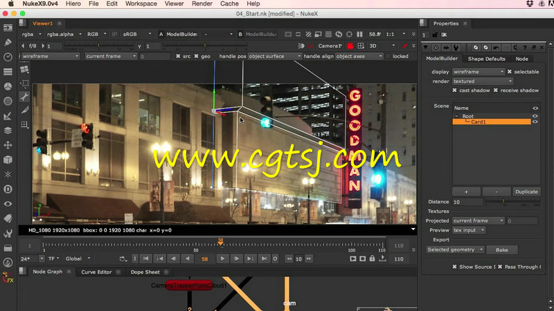
Task: Open the Merge nodes menu (layers icon)
Action: coord(8,131)
